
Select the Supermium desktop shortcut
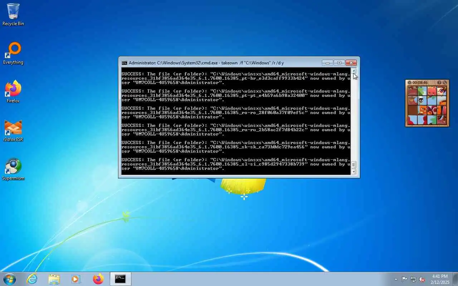pyautogui.click(x=13, y=169)
